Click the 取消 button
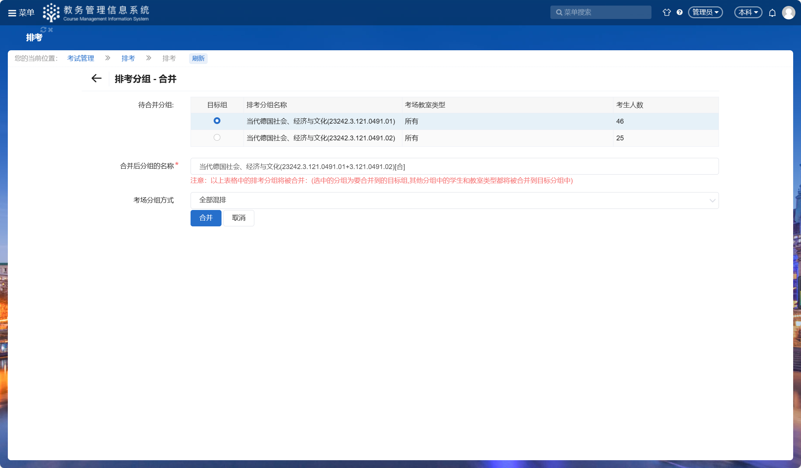 (239, 218)
